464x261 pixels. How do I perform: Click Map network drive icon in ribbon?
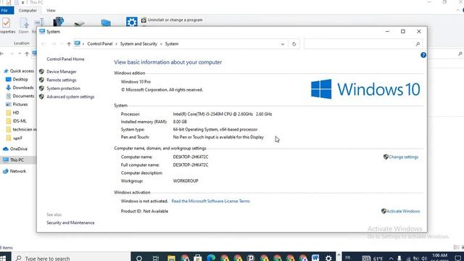[x=79, y=22]
